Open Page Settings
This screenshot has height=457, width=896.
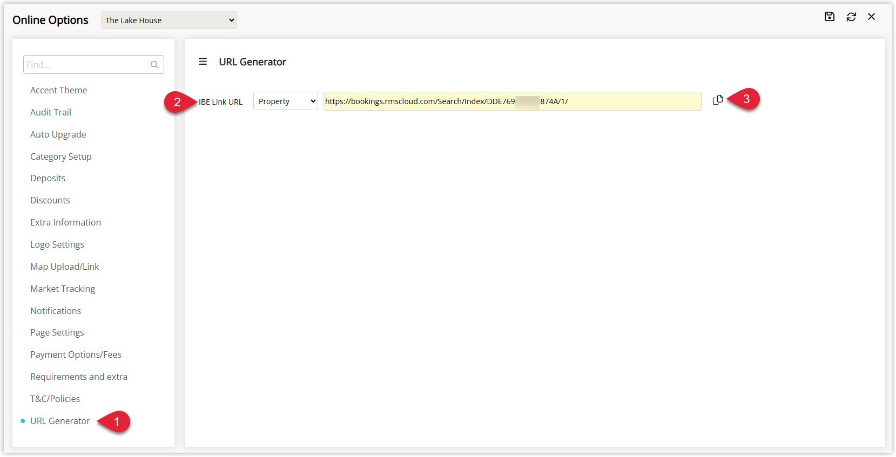coord(57,332)
